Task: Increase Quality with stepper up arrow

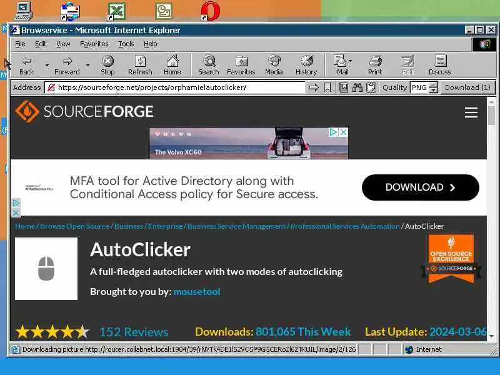Action: coord(433,85)
